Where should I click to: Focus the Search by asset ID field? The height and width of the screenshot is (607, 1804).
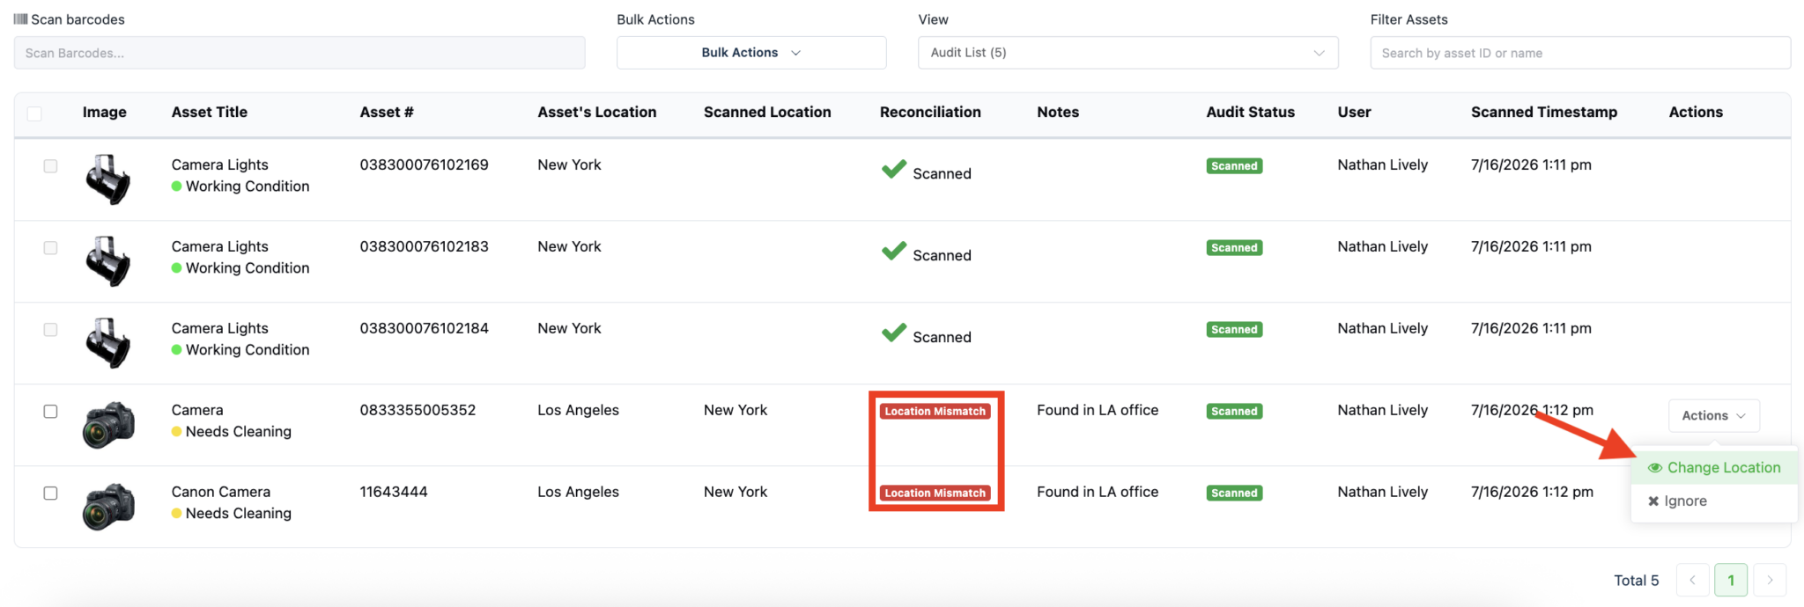(x=1580, y=53)
